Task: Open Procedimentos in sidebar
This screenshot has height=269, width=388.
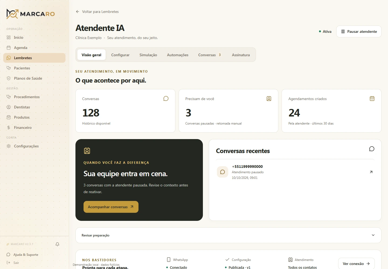Action: click(x=34, y=97)
